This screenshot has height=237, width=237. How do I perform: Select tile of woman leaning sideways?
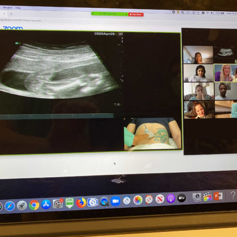coord(199,109)
